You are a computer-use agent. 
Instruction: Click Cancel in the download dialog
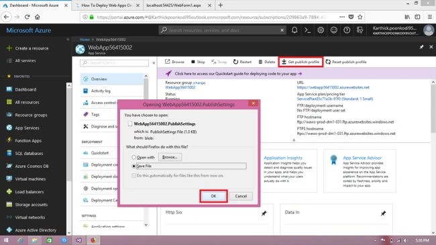pos(241,196)
